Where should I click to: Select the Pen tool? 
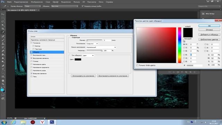click(x=3, y=66)
